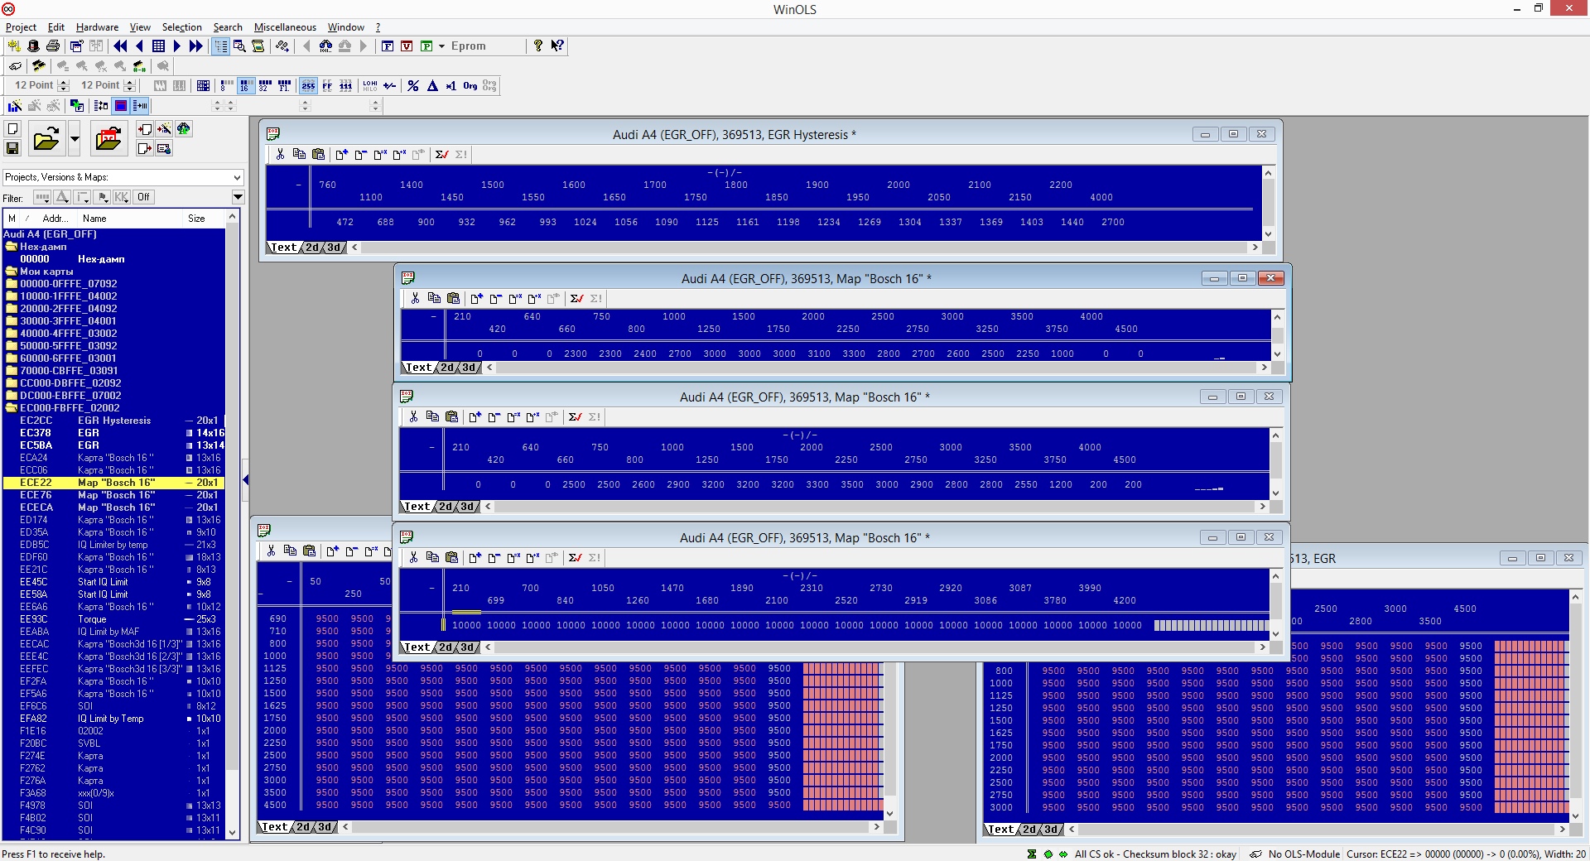
Task: Expand the 00000-0FFFE_07092 folder
Action: point(12,284)
